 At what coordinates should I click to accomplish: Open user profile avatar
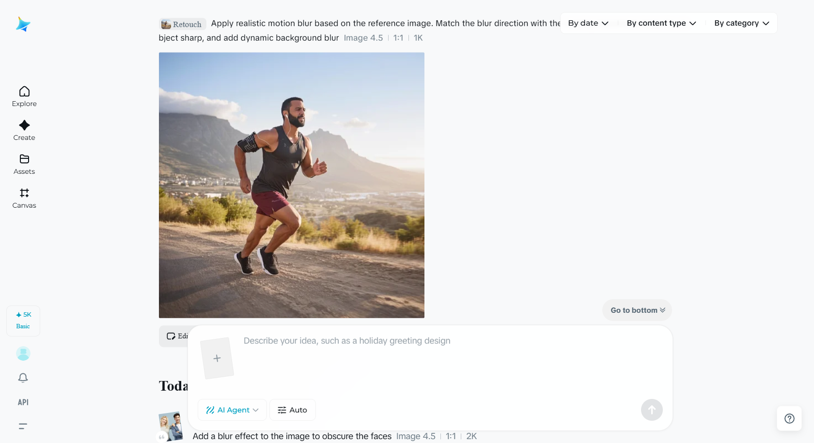pyautogui.click(x=23, y=353)
